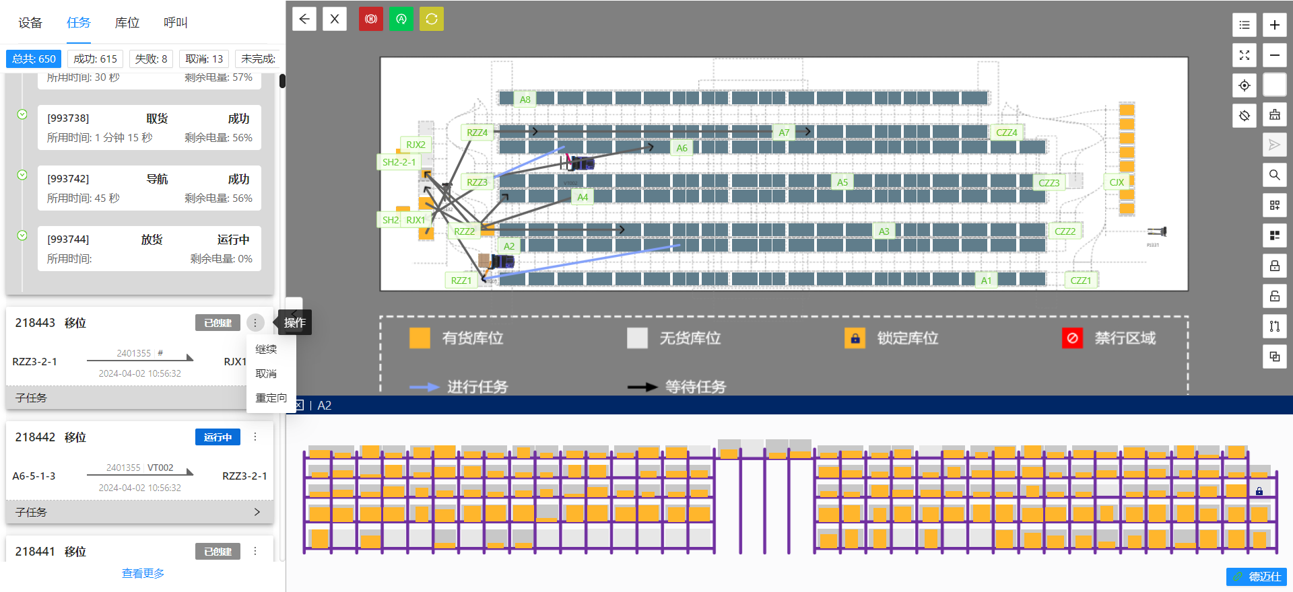Image resolution: width=1293 pixels, height=592 pixels.
Task: Select 重定向 from the action menu
Action: 271,398
